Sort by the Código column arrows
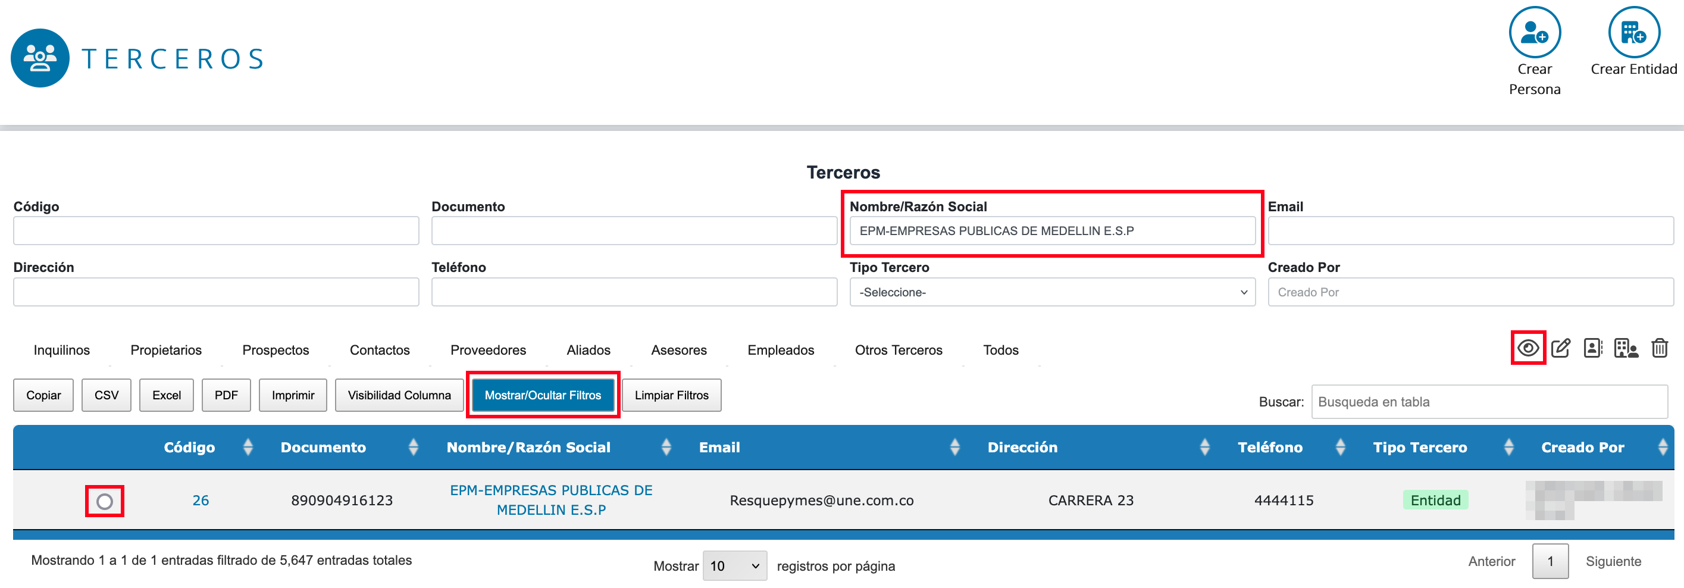 [x=248, y=448]
